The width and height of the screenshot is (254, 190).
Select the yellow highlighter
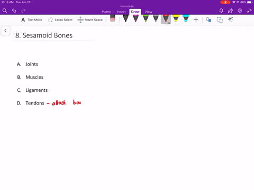click(176, 18)
